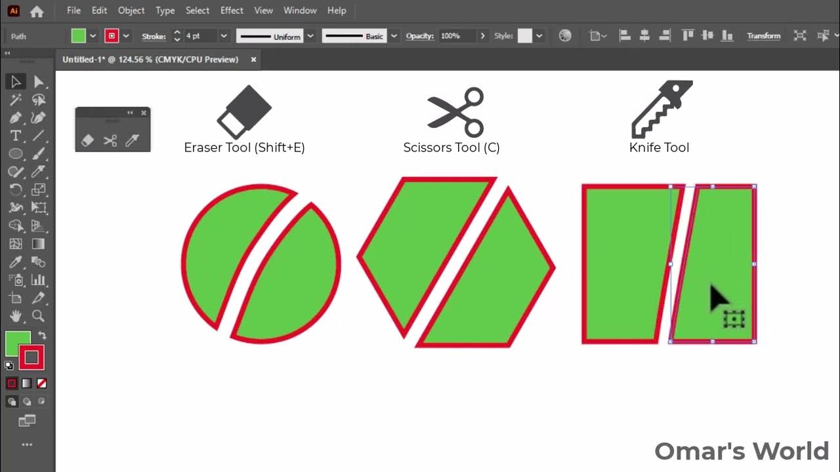Image resolution: width=840 pixels, height=472 pixels.
Task: Swap fill and stroke arrows
Action: 43,336
